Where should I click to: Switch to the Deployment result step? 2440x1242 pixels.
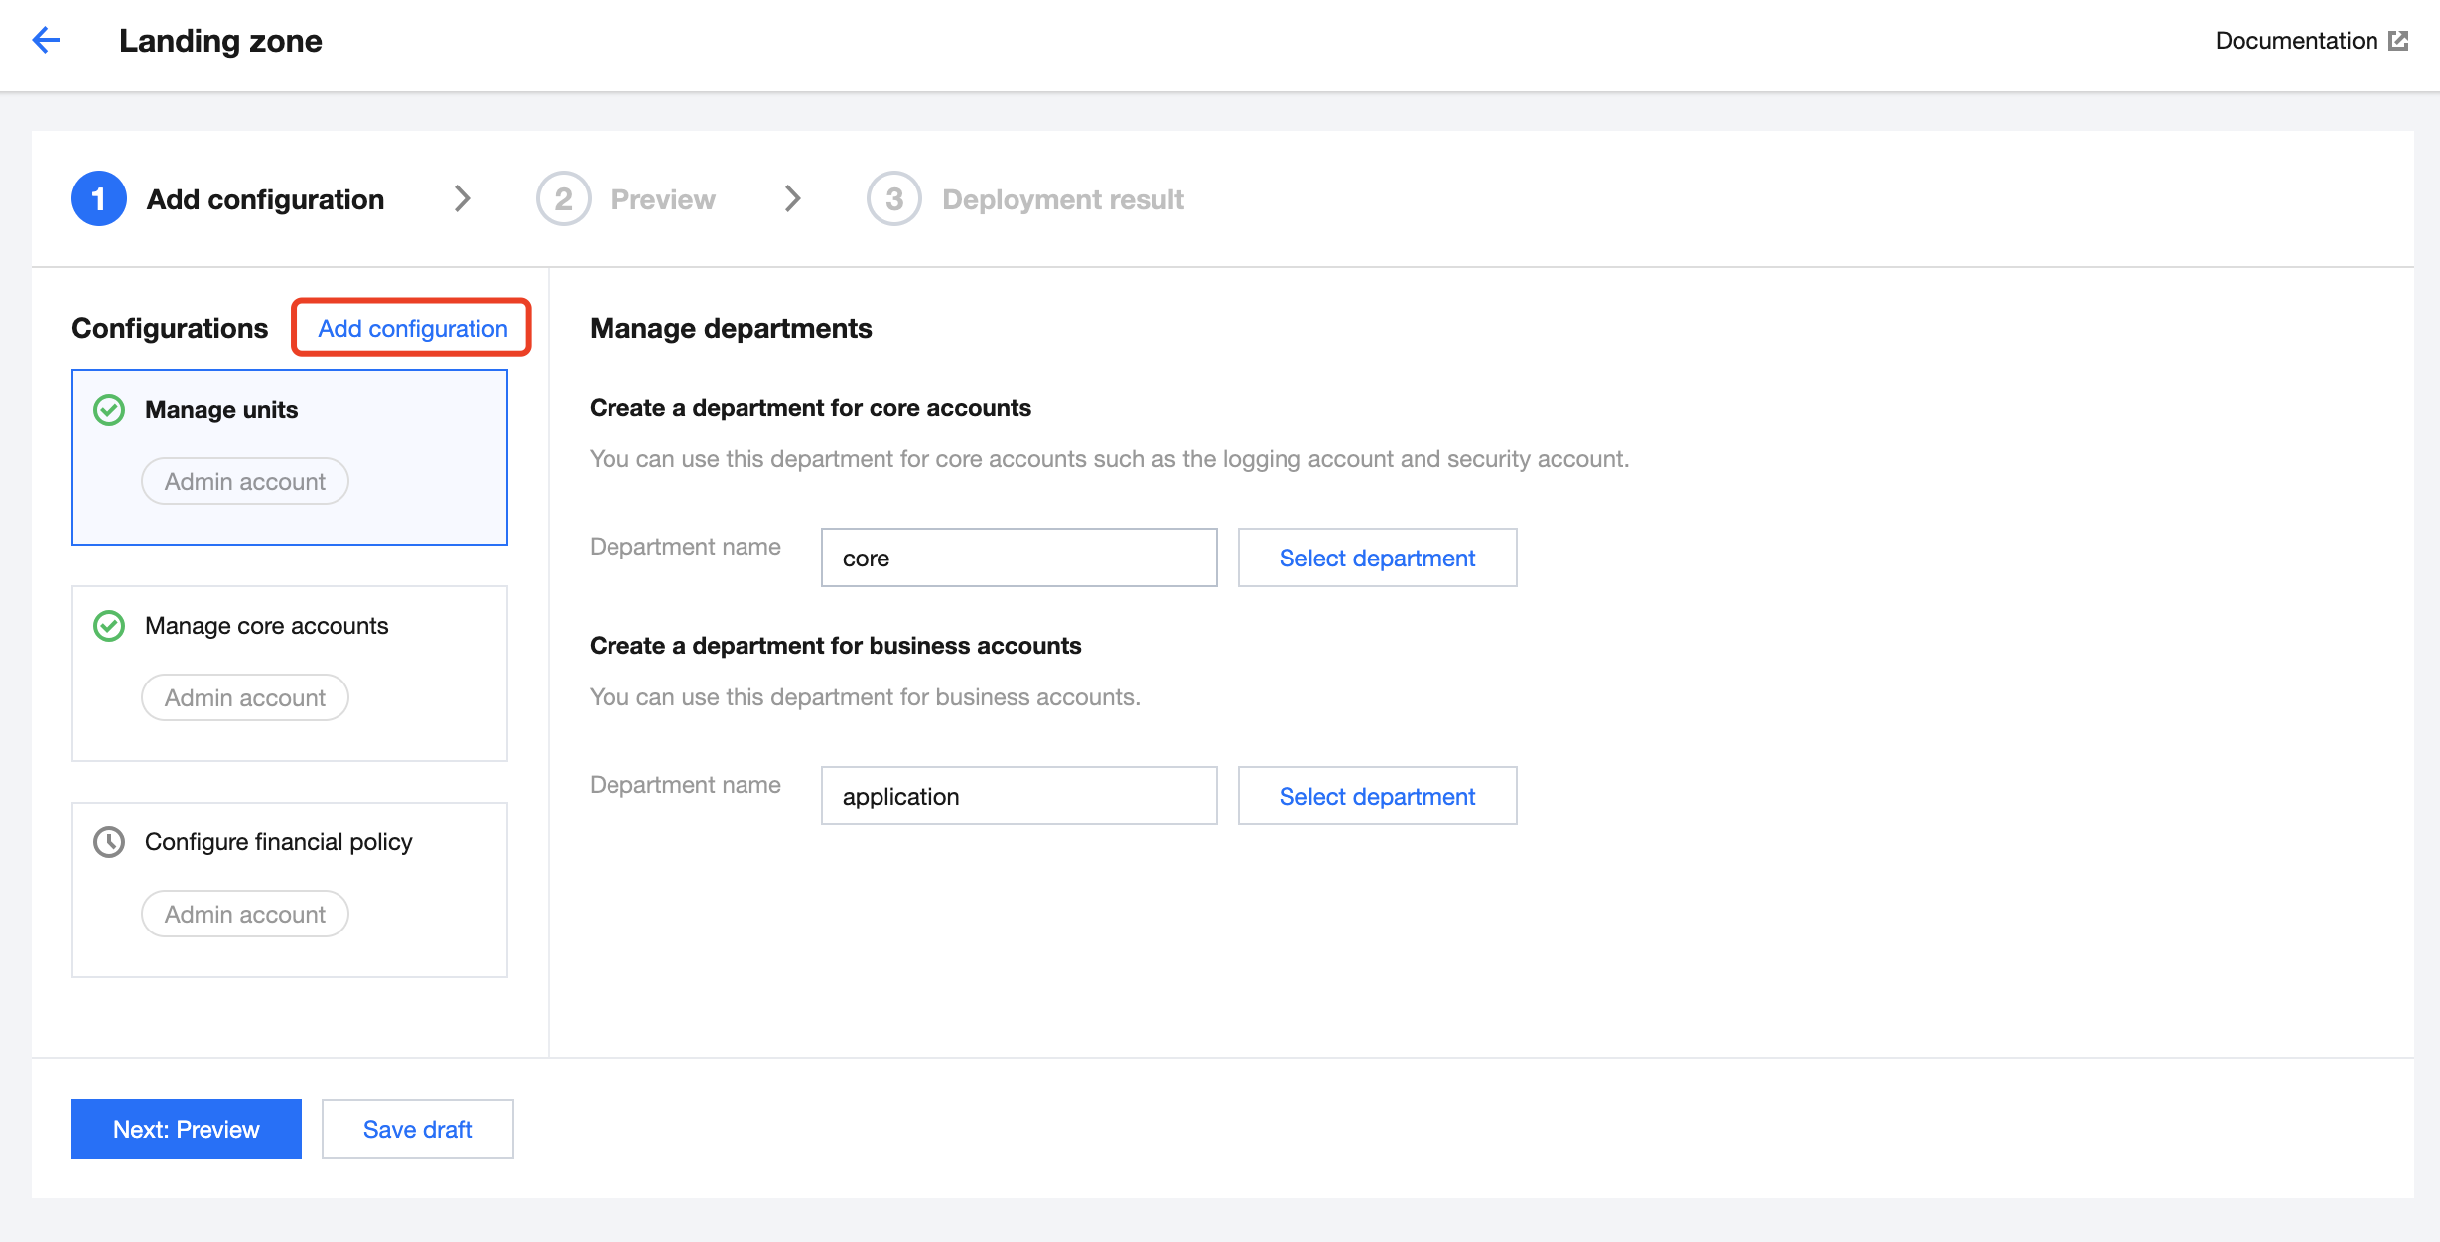tap(1063, 198)
